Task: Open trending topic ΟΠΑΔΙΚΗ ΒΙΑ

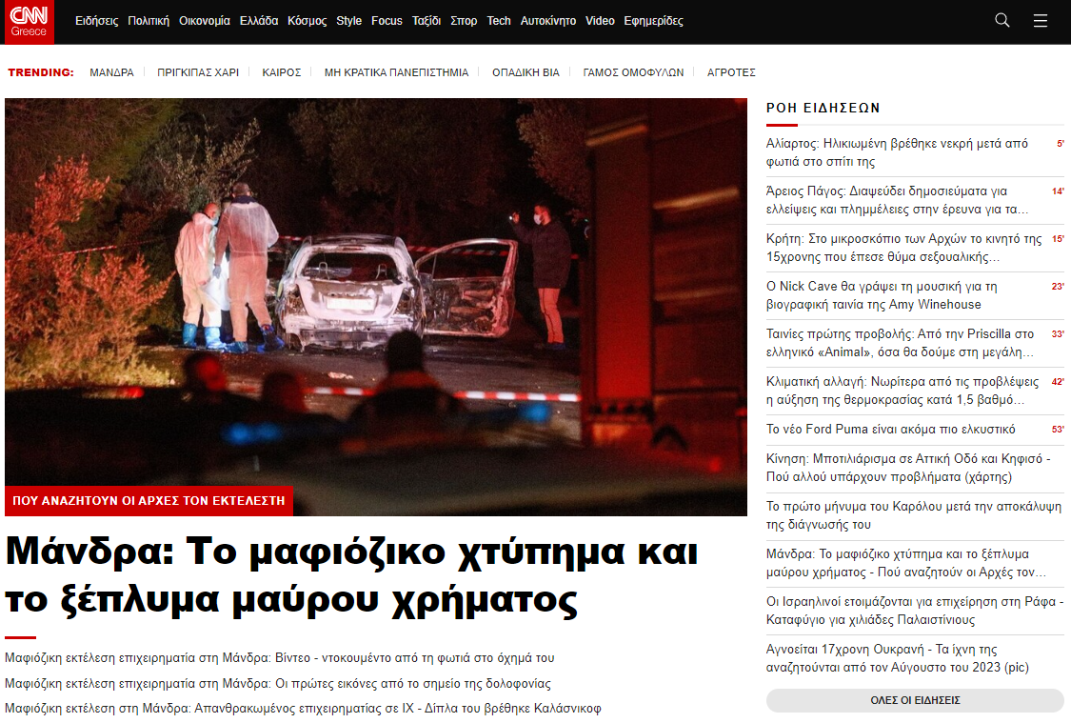Action: 526,72
